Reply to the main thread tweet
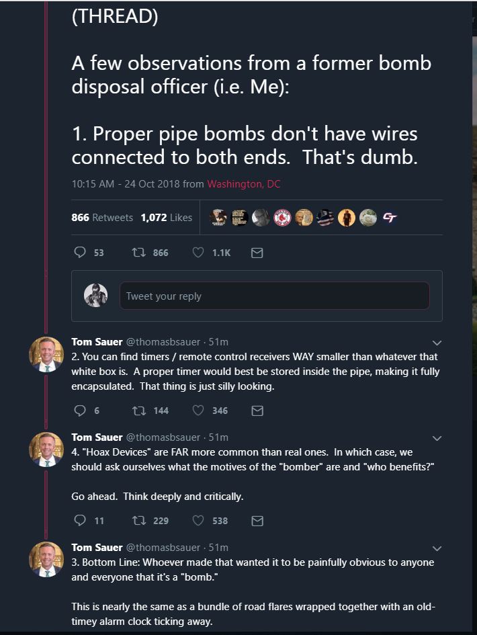Image resolution: width=477 pixels, height=635 pixels. pos(80,253)
